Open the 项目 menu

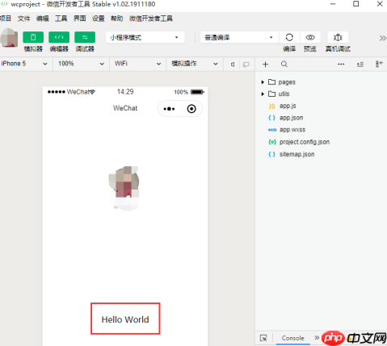point(6,19)
